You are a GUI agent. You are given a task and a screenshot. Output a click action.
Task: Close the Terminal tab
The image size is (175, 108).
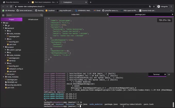pyautogui.click(x=165, y=74)
